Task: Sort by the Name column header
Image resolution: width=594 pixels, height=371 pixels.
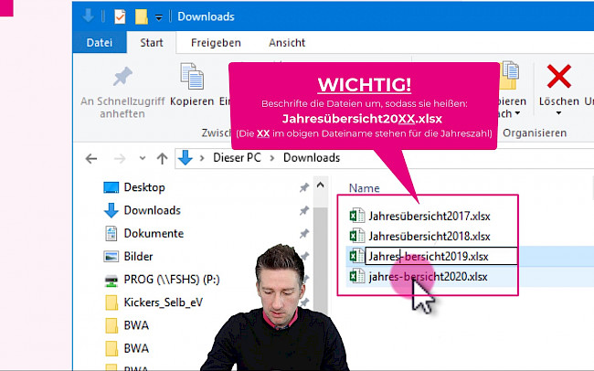Action: point(364,188)
